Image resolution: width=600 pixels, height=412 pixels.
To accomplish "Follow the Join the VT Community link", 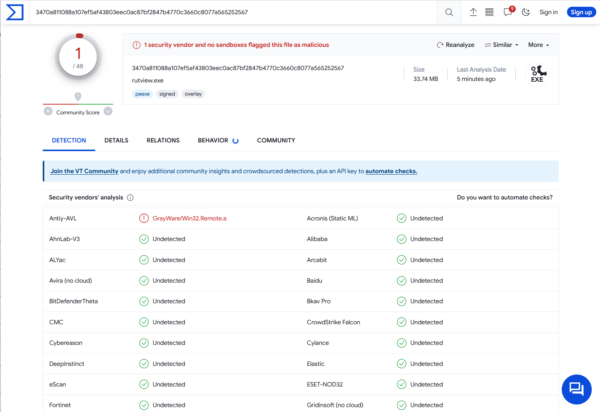I will click(x=84, y=171).
